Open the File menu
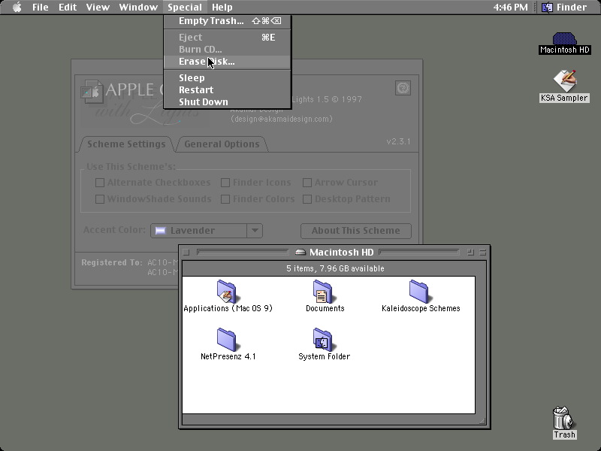 (41, 7)
